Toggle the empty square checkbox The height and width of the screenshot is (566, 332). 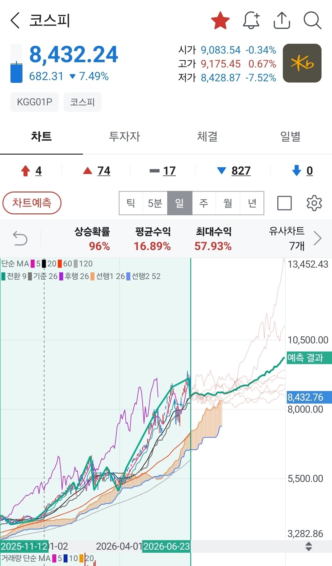[284, 203]
